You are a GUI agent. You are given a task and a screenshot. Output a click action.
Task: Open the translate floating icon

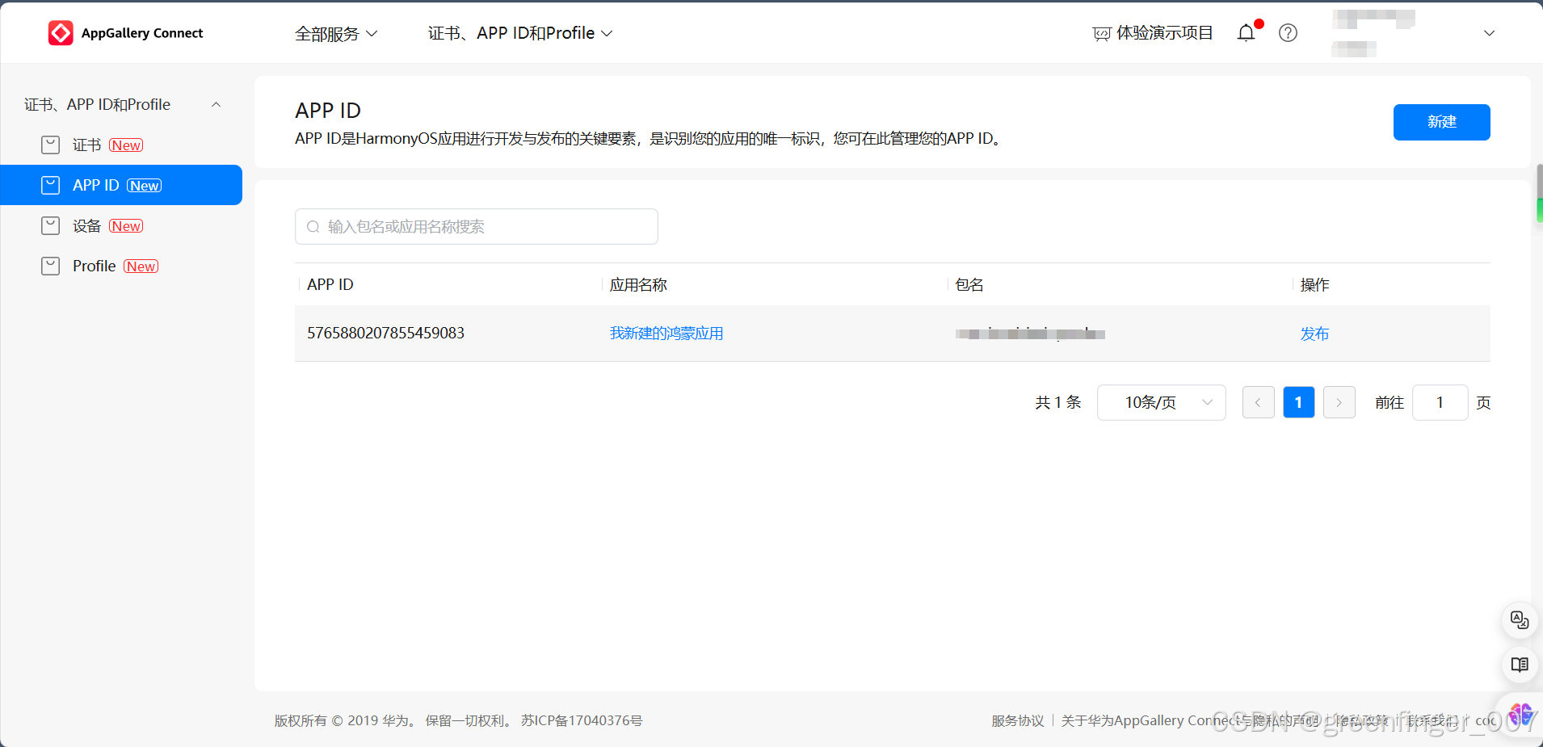pyautogui.click(x=1520, y=620)
